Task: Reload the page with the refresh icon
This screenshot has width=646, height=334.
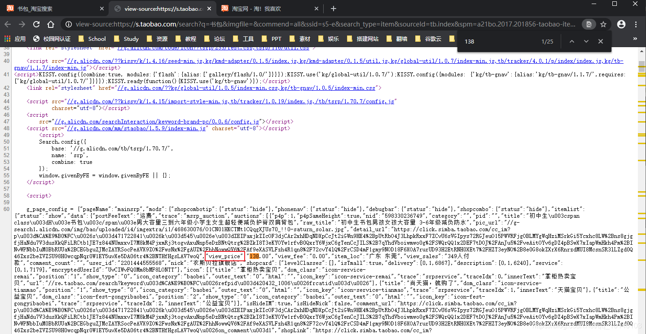Action: [x=37, y=24]
